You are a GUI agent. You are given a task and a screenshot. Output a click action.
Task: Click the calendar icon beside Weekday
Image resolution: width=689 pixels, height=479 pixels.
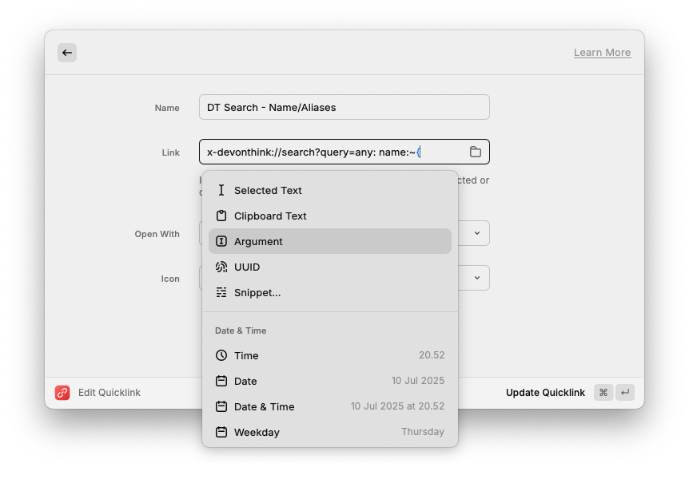221,432
